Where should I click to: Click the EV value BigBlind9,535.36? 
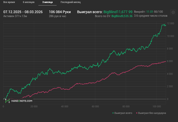[122, 16]
